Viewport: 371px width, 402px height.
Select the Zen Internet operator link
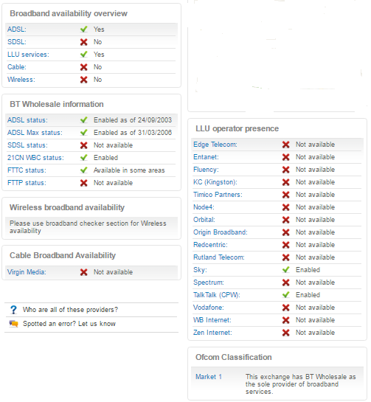click(212, 333)
